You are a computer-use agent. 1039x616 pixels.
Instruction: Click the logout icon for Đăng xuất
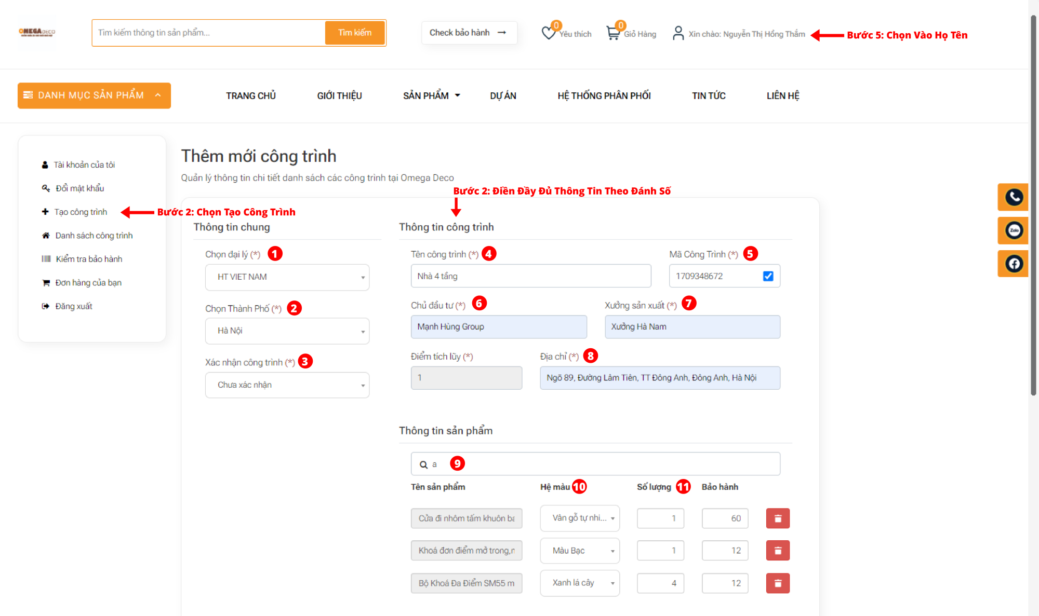click(46, 306)
